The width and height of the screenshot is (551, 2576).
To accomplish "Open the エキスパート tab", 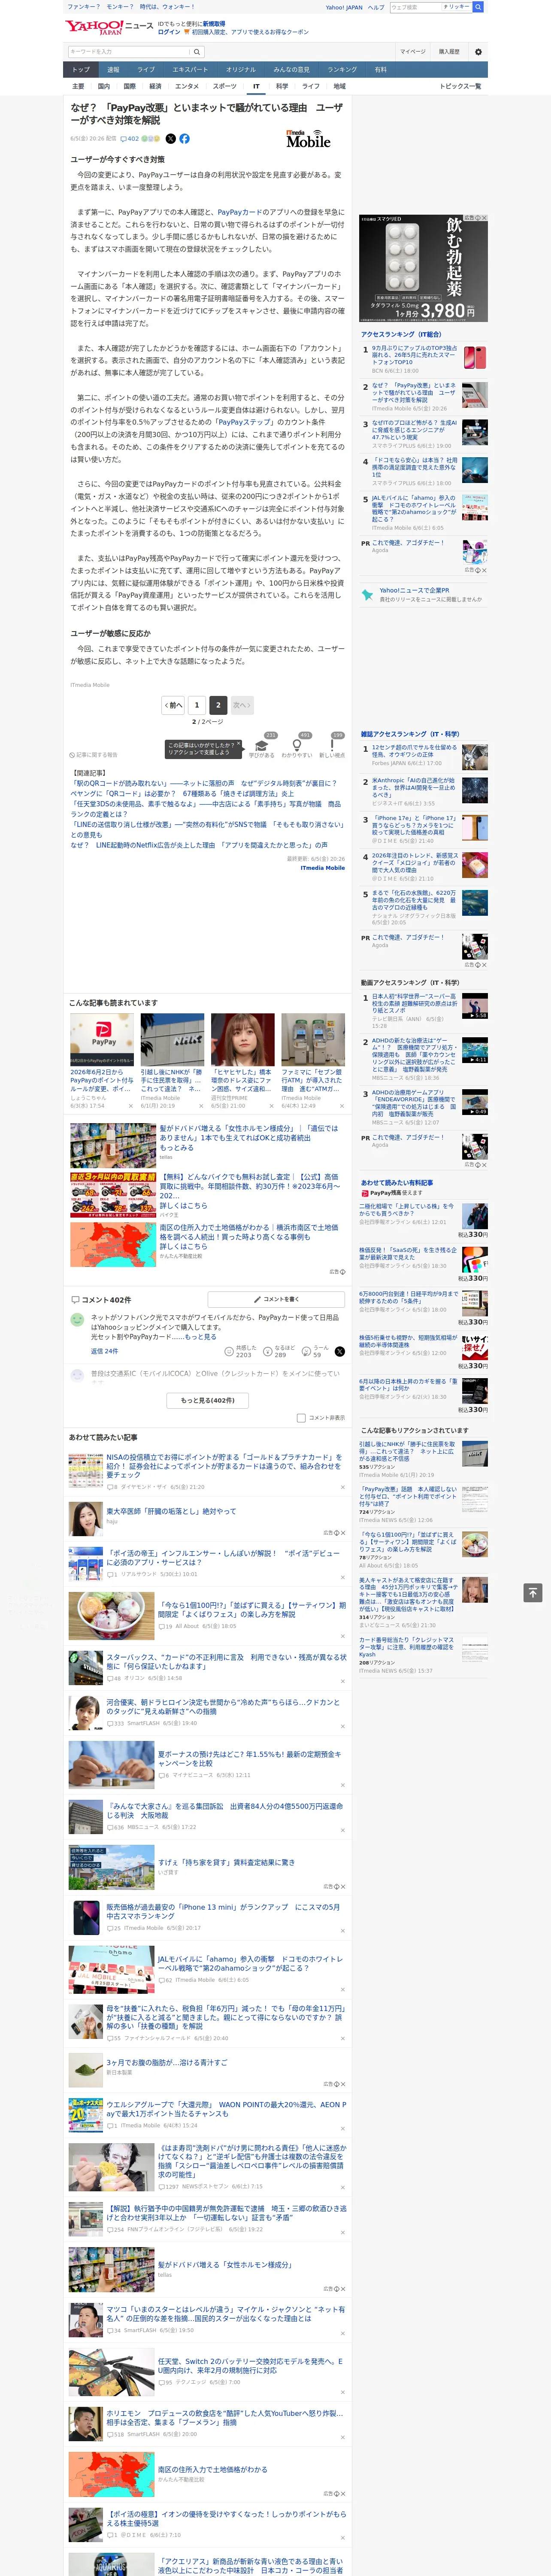I will coord(190,70).
